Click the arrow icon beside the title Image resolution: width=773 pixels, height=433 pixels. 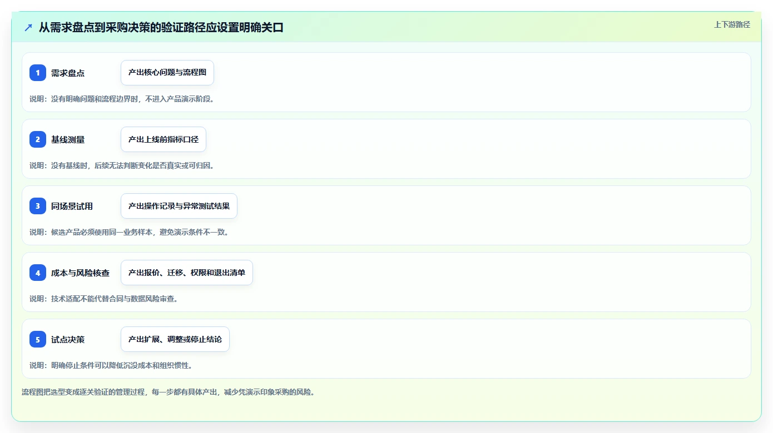coord(28,27)
